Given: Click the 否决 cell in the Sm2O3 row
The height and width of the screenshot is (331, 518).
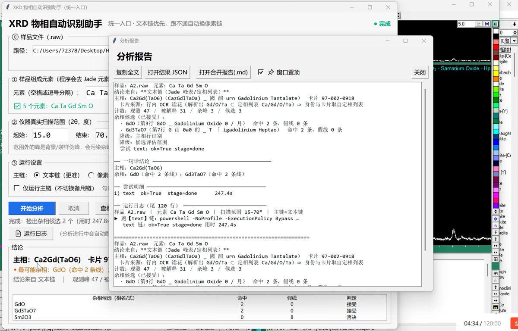Looking at the screenshot, I should pos(352,317).
